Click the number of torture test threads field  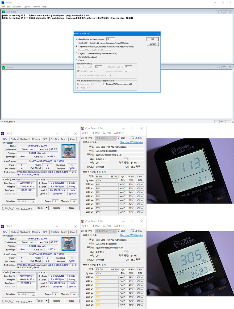[x=110, y=39]
